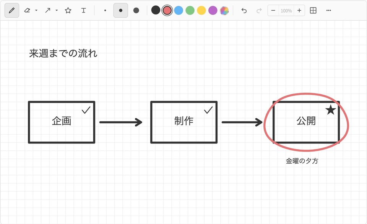Viewport: 367px width, 224px height.
Task: Expand arrow tool options dropdown
Action: click(57, 11)
